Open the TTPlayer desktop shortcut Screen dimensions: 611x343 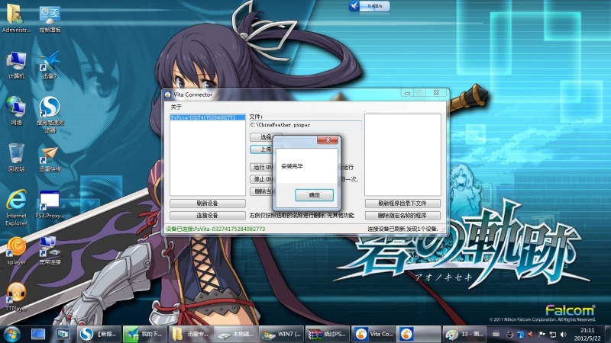click(x=16, y=297)
